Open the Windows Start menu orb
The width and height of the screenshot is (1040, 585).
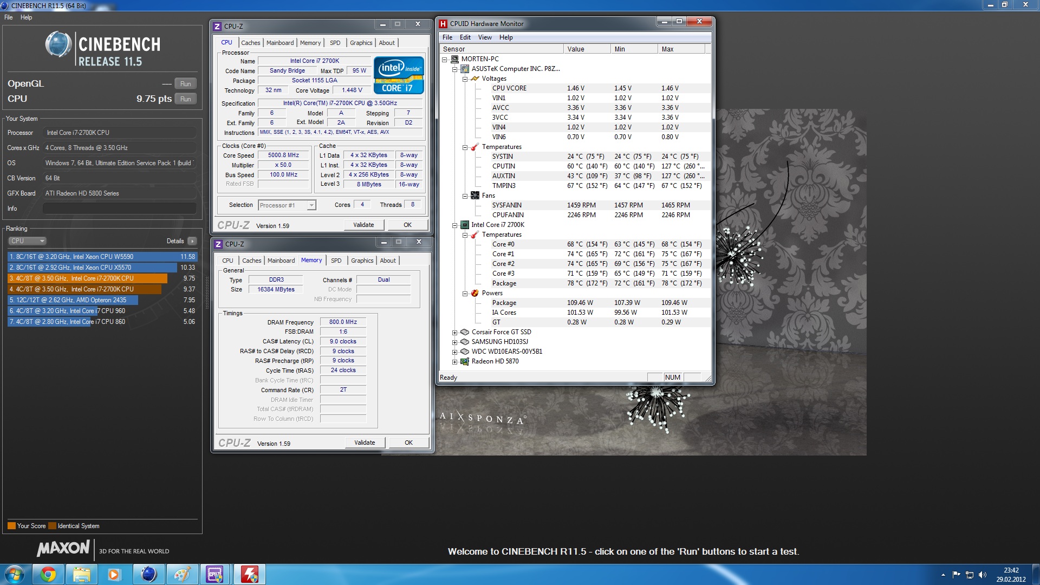coord(15,574)
